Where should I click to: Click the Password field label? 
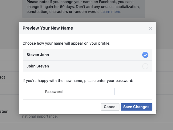pos(54,92)
